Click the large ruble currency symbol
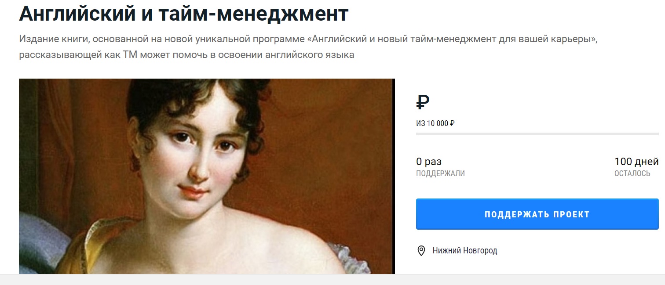 pos(423,102)
